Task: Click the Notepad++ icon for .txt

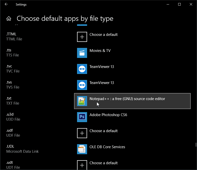Action: (x=82, y=101)
